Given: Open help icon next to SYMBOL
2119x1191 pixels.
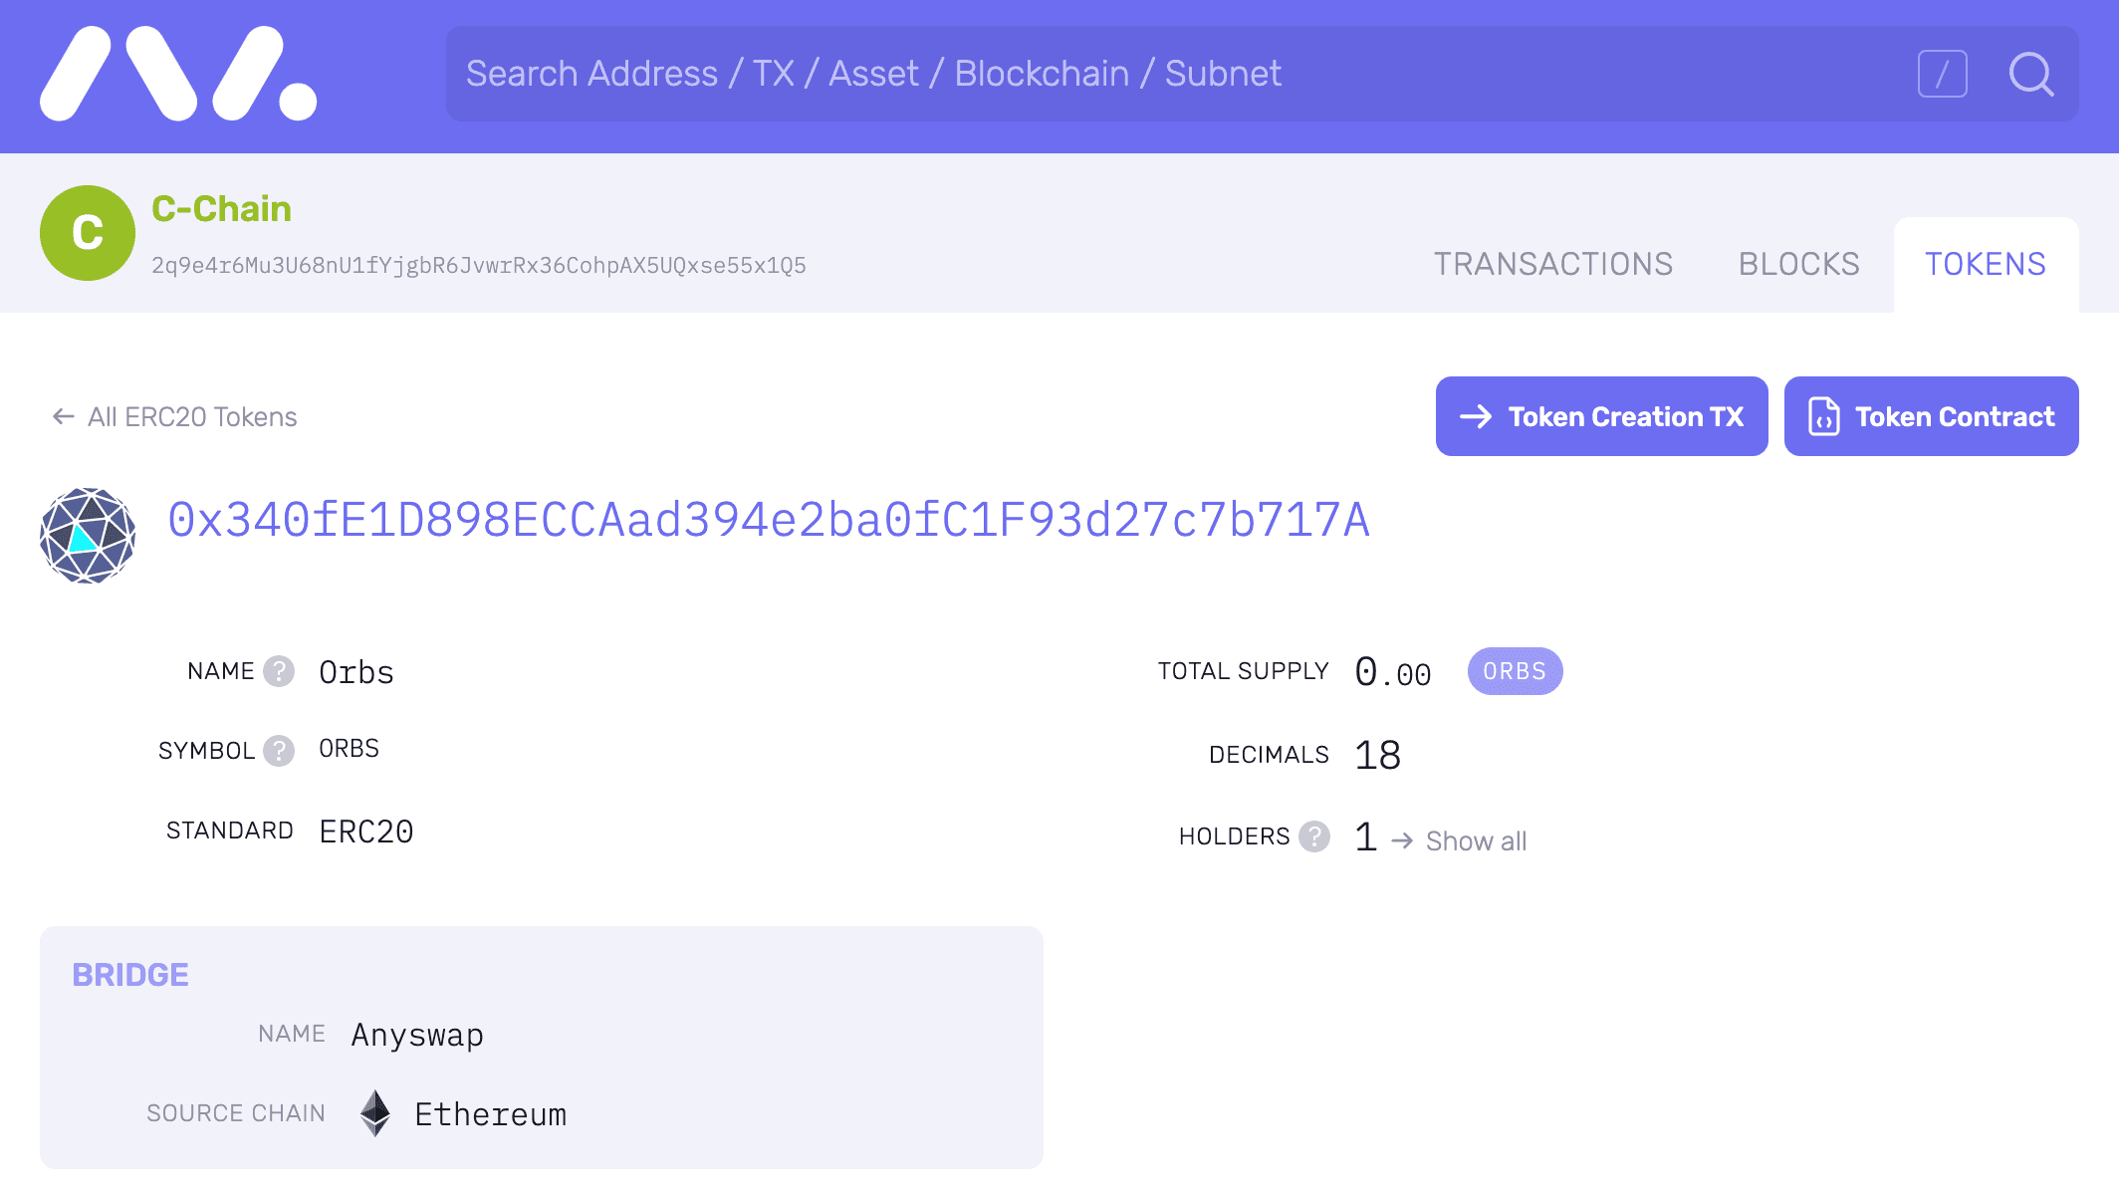Looking at the screenshot, I should pos(279,751).
